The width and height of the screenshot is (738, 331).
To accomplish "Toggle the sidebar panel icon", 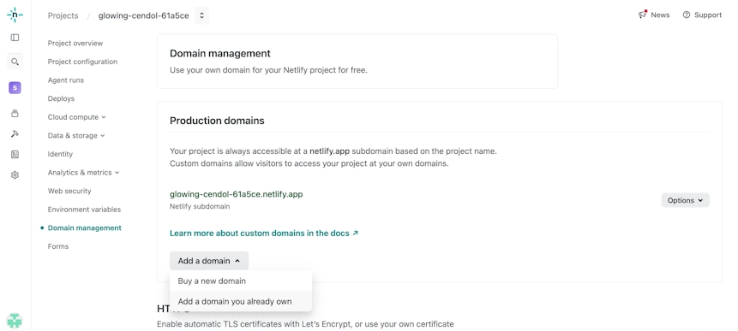I will (15, 38).
